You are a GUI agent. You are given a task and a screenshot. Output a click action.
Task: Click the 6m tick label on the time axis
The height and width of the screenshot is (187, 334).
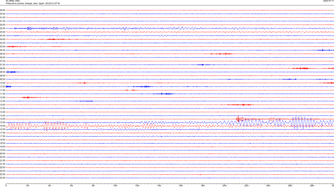(x=71, y=186)
